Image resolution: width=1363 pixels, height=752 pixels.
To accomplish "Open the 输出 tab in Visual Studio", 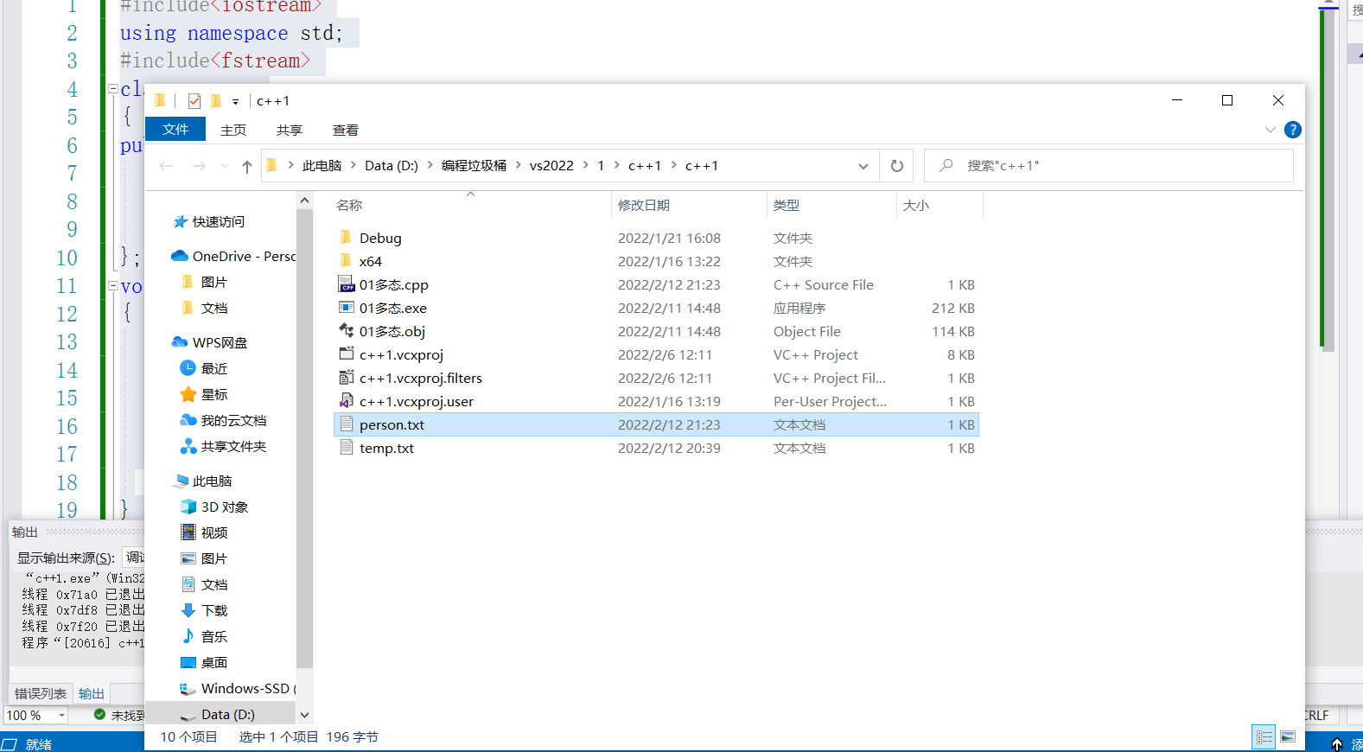I will (92, 693).
